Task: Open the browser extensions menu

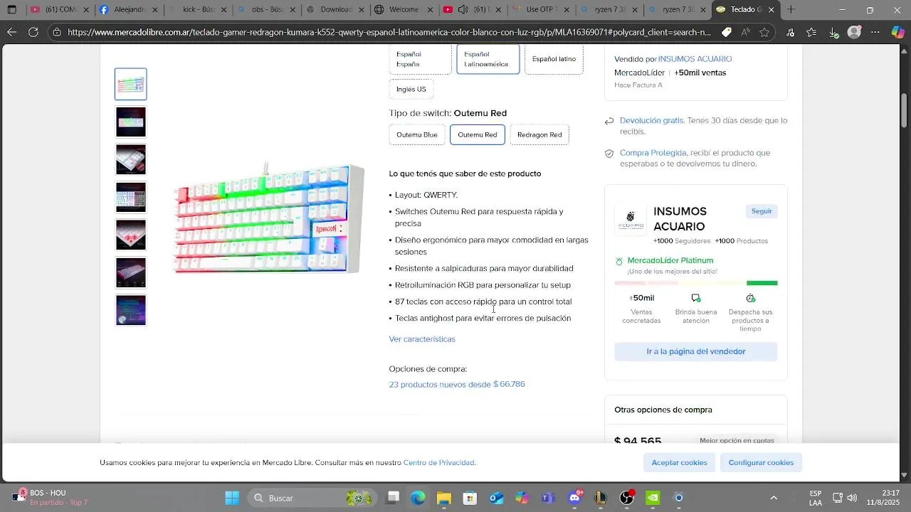Action: point(791,32)
